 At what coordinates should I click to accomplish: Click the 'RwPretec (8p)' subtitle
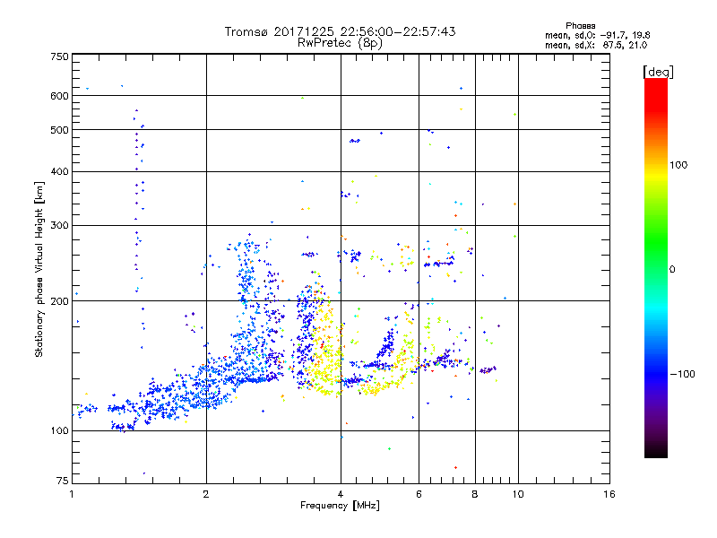(x=340, y=43)
